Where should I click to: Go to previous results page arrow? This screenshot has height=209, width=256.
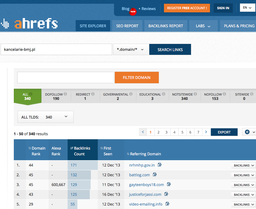point(143,132)
